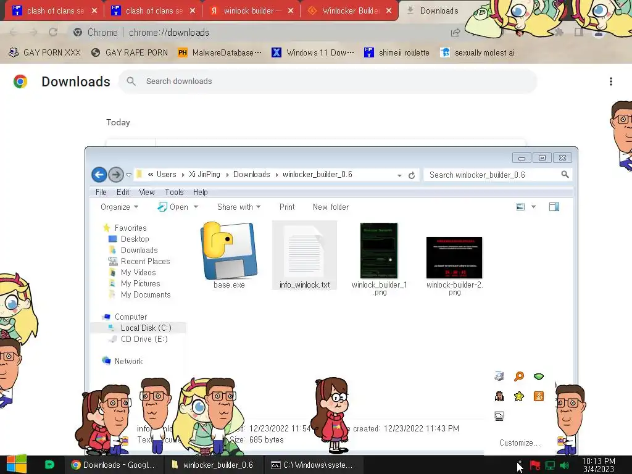Select Local Disk (C:) in navigation pane

click(x=139, y=328)
